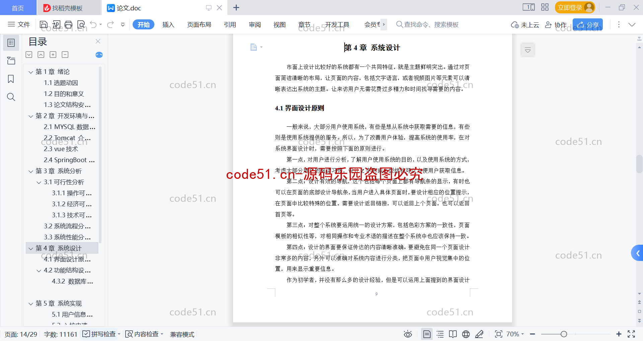This screenshot has height=341, width=643.
Task: Click the Redo arrow
Action: [x=111, y=24]
